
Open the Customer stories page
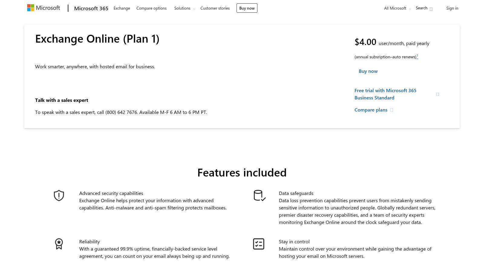coord(215,8)
